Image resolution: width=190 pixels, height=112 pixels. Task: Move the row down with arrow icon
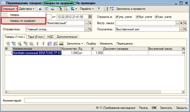(x=43, y=44)
